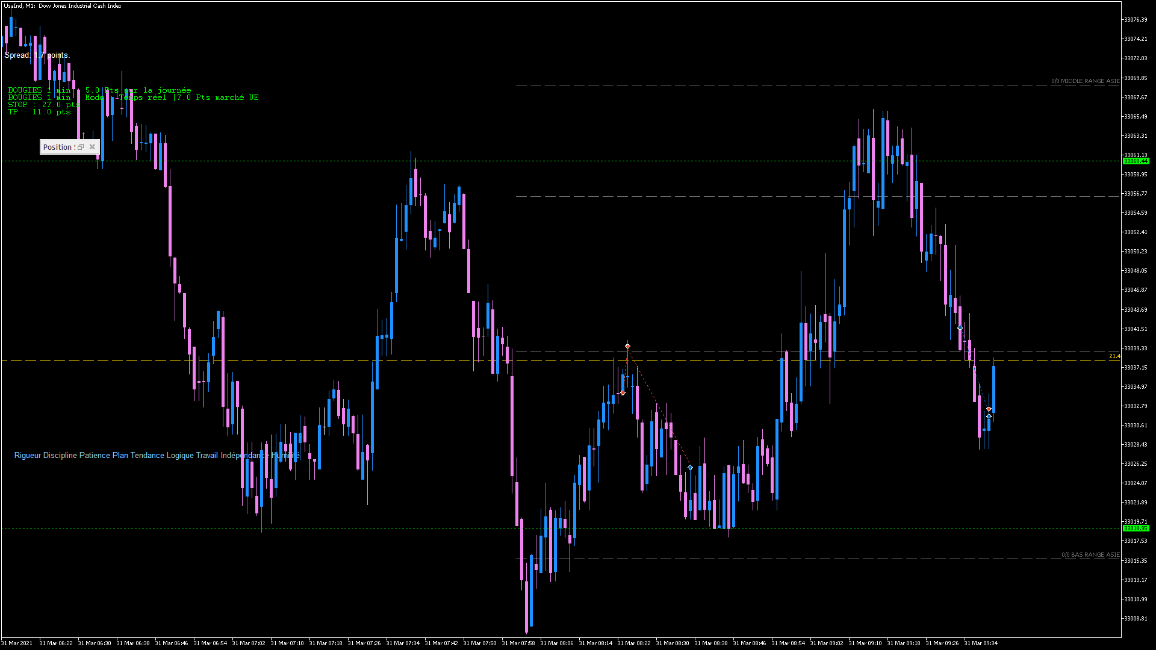Select the STOP 27.0 pts text
The width and height of the screenshot is (1156, 650).
point(43,105)
